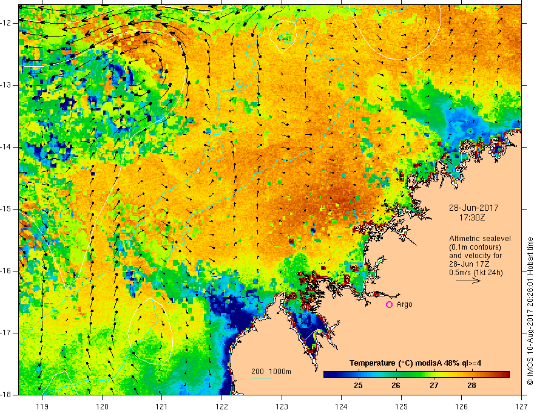Click the latitude axis label '-18'
534x413 pixels.
click(x=6, y=395)
